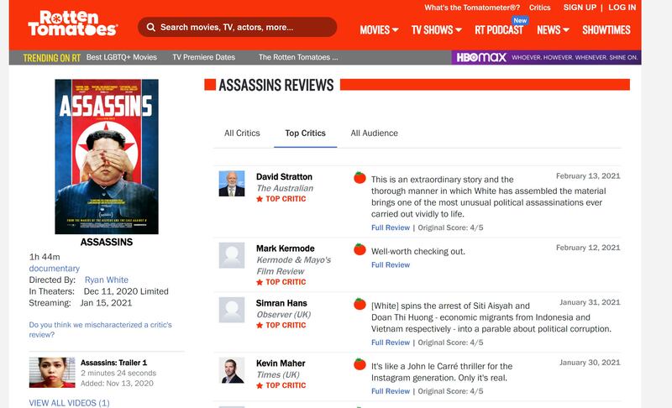This screenshot has height=408, width=672.
Task: Open Full Review of Kevin Maher
Action: pyautogui.click(x=391, y=391)
